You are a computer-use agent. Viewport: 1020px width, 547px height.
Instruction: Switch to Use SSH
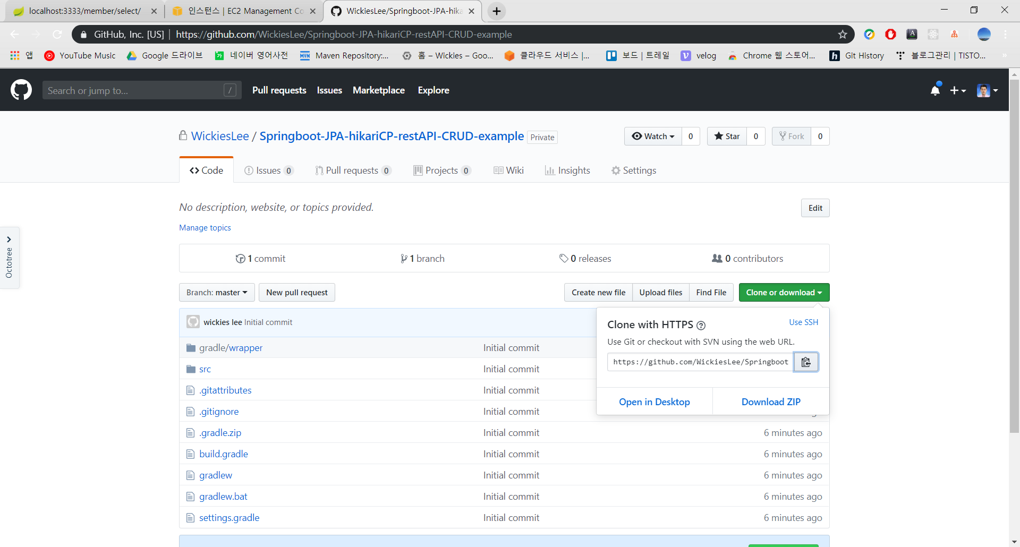tap(804, 322)
